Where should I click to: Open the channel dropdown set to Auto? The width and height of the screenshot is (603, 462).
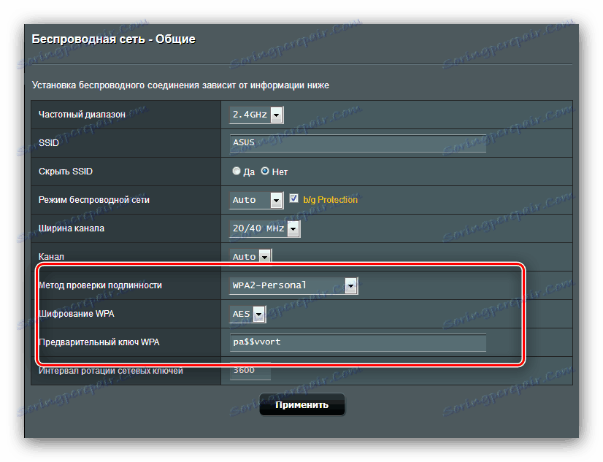pos(245,256)
